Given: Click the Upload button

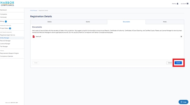Looking at the screenshot, I should 178,63.
